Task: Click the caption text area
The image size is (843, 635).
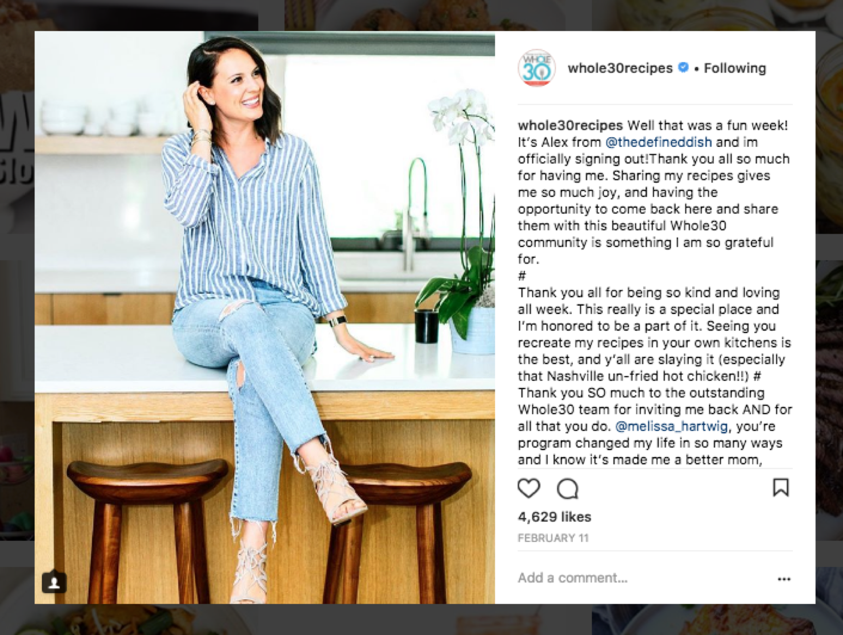Action: pyautogui.click(x=655, y=292)
